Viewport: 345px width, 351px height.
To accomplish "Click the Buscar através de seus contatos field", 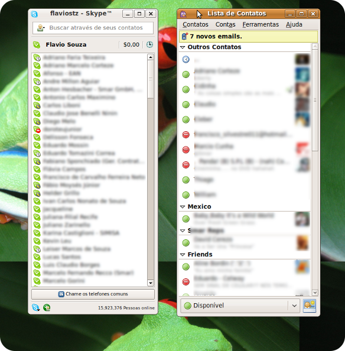I will click(93, 28).
